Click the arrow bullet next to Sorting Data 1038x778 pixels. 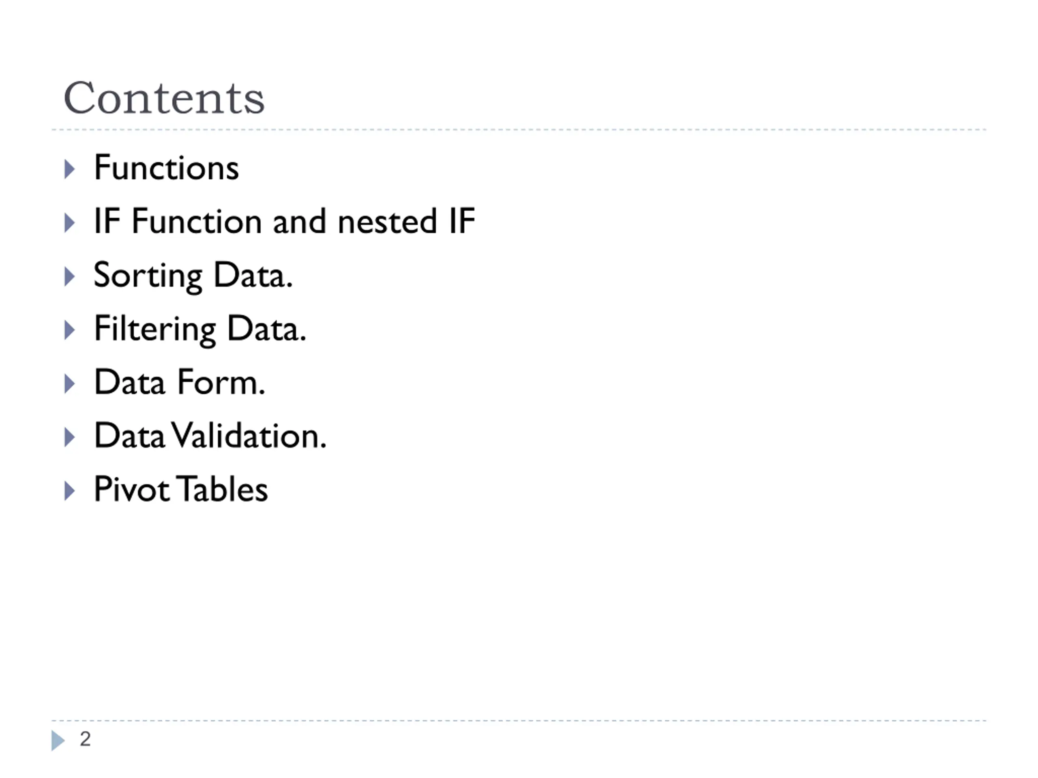tap(69, 277)
